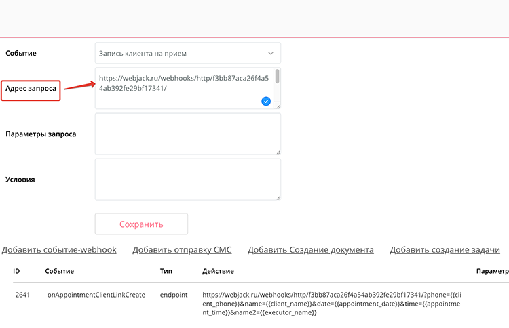
Task: Open the Добавить событие-webhook link
Action: [x=59, y=250]
